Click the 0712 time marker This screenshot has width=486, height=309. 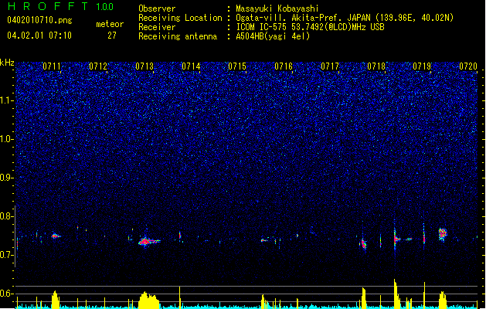point(98,66)
